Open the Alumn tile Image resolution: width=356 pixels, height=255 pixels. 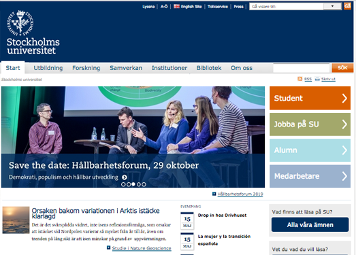point(310,150)
